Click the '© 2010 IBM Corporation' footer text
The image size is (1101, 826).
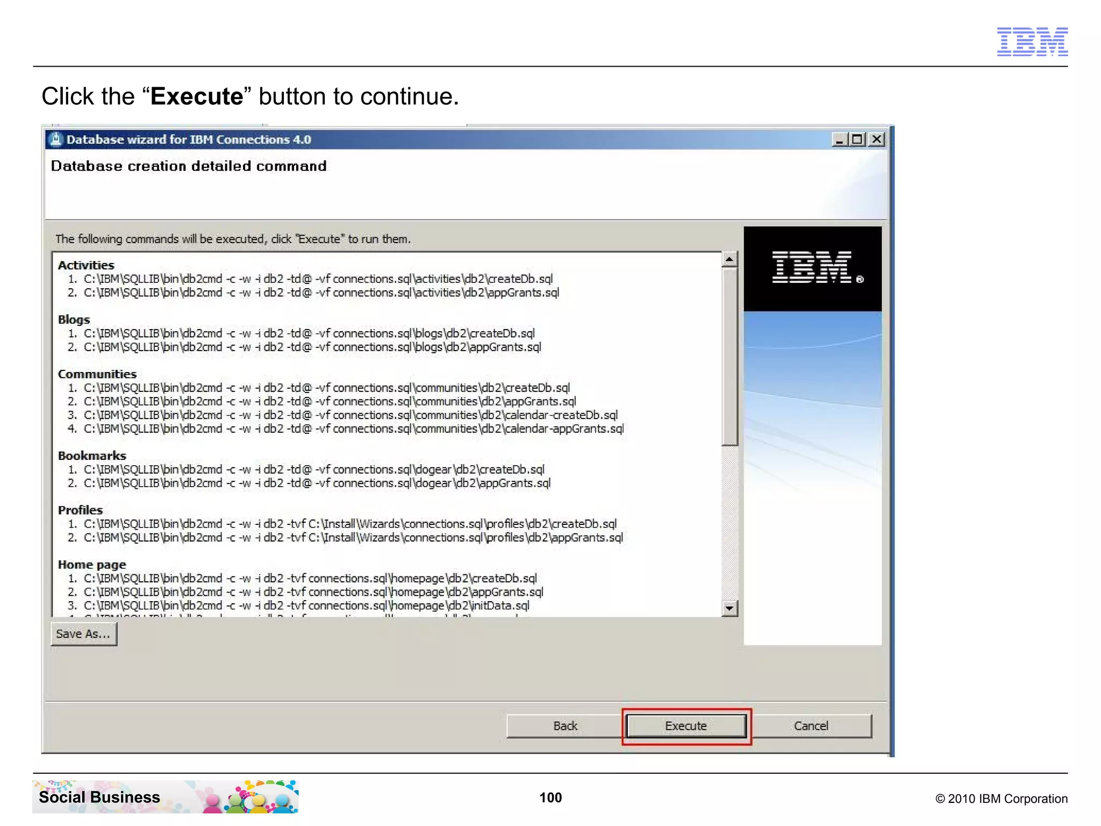[x=1002, y=799]
